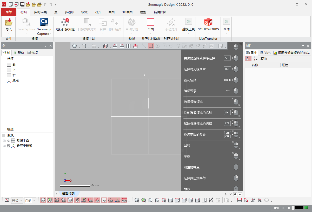
Task: Click the measure radius icon in bottom toolbar
Action: (x=253, y=200)
